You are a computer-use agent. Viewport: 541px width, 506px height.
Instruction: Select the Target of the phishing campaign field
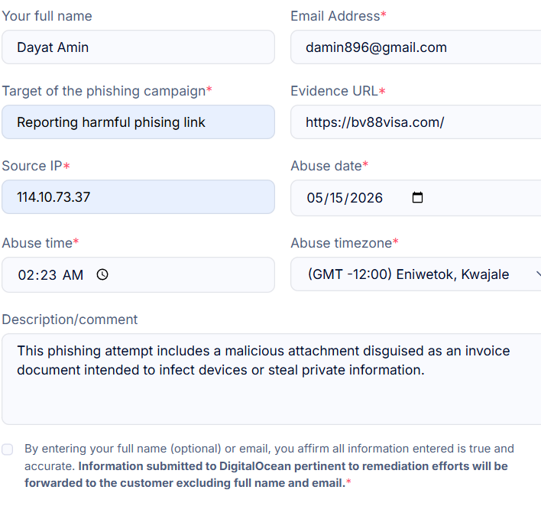pos(138,122)
